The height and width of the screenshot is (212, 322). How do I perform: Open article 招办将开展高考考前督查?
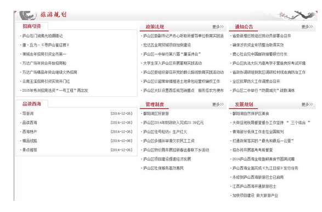click(252, 150)
